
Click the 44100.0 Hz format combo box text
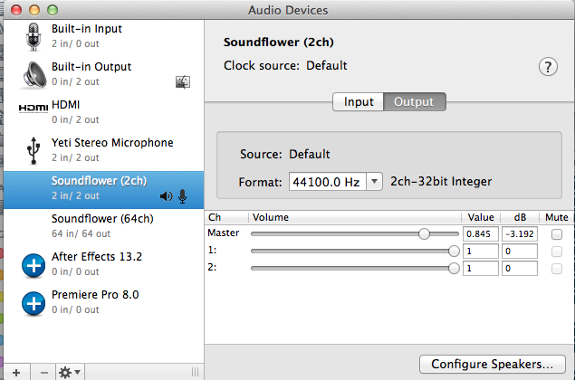click(328, 181)
